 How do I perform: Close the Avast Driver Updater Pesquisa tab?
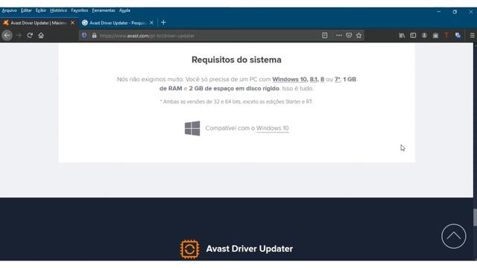pyautogui.click(x=151, y=23)
